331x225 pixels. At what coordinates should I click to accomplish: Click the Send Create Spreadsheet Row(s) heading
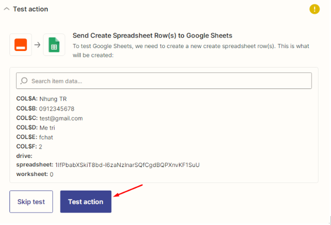(152, 35)
